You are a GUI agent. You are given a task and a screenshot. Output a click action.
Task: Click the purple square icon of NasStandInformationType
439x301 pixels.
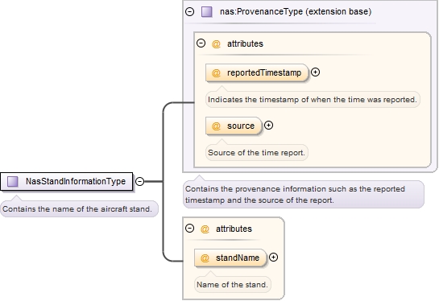pos(13,181)
